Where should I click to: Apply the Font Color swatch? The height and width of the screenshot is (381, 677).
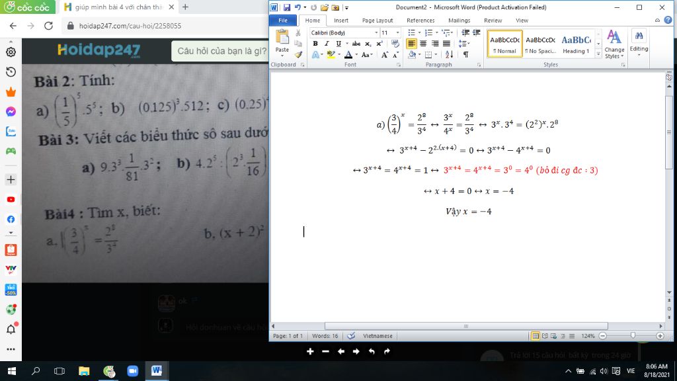[348, 55]
